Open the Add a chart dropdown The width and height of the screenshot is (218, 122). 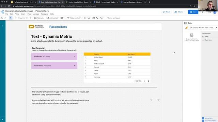(x=53, y=18)
